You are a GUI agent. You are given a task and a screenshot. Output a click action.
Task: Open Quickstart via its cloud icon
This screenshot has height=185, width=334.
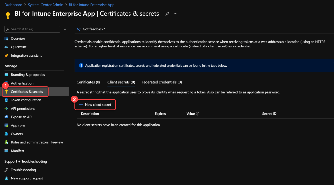[6, 47]
